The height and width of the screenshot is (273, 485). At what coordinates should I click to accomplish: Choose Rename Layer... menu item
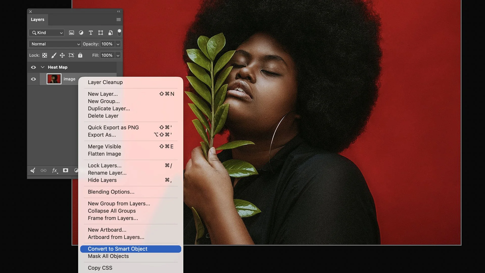[131, 173]
